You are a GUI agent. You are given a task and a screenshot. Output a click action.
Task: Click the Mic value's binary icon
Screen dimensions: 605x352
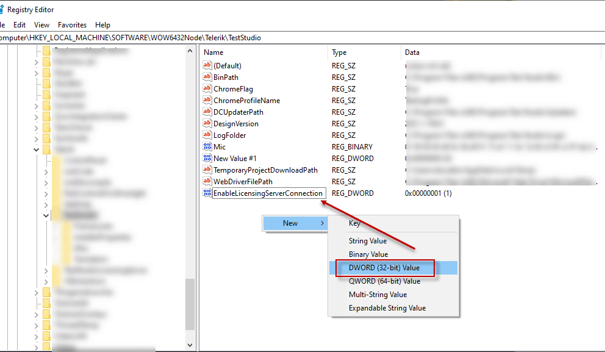tap(207, 146)
